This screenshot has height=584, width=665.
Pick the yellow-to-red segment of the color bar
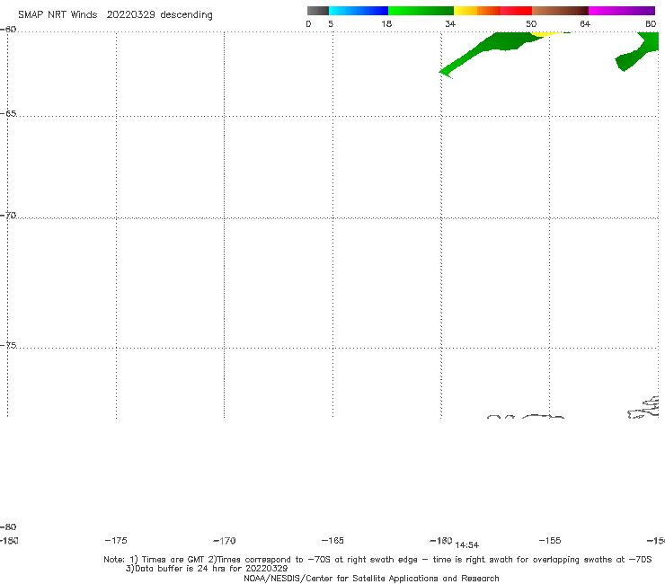coord(492,11)
